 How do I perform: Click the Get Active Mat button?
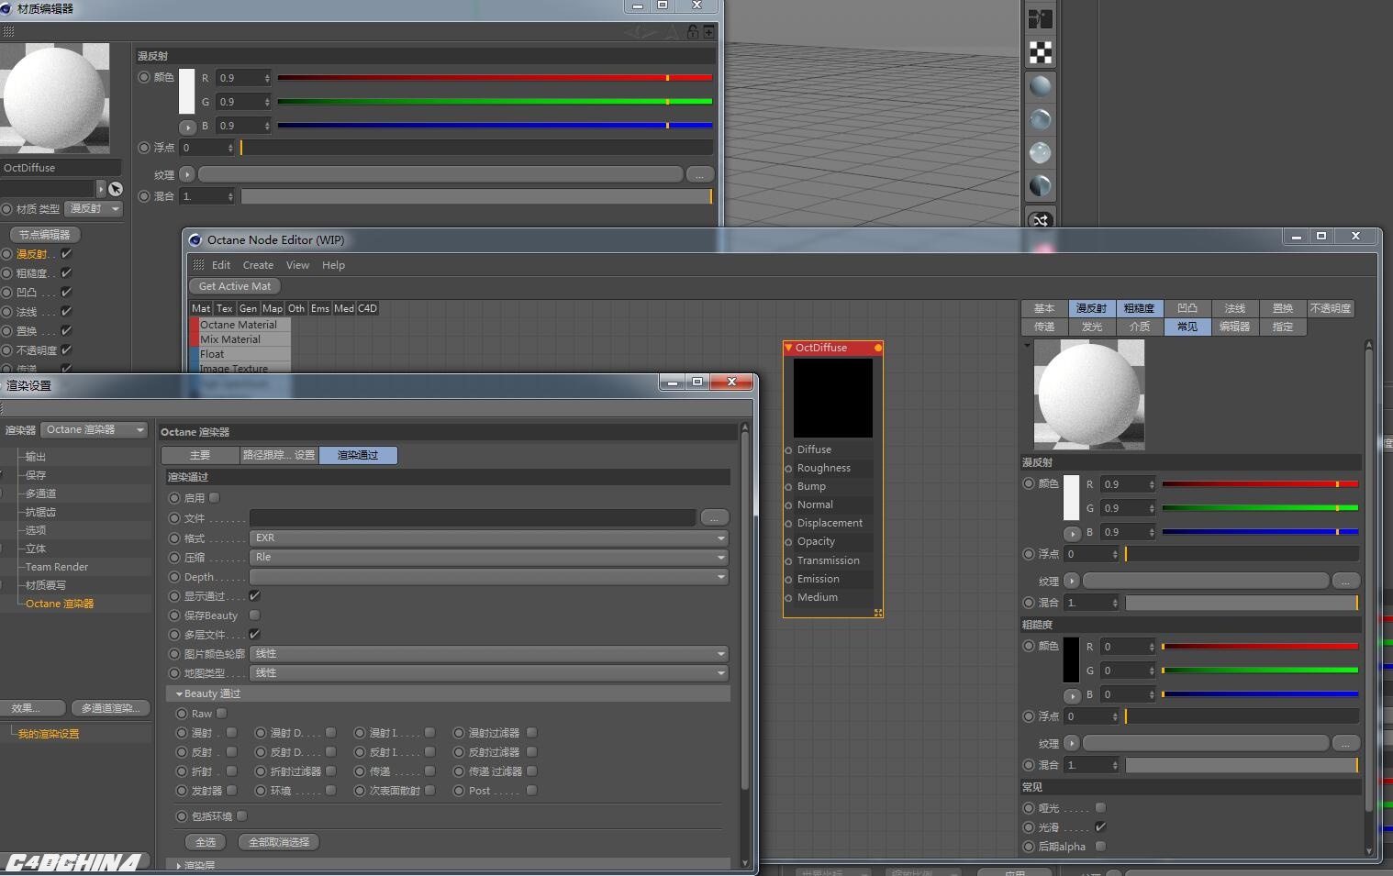point(235,286)
